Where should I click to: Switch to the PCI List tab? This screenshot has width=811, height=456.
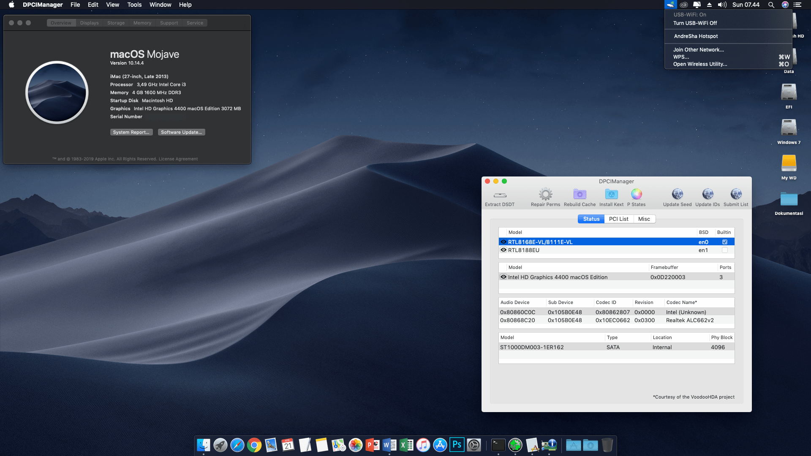pyautogui.click(x=618, y=219)
